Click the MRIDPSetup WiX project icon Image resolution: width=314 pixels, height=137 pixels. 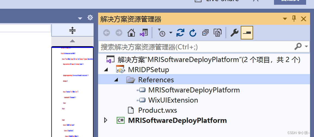click(x=120, y=69)
